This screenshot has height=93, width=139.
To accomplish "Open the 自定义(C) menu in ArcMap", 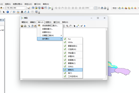I will pos(28,4).
